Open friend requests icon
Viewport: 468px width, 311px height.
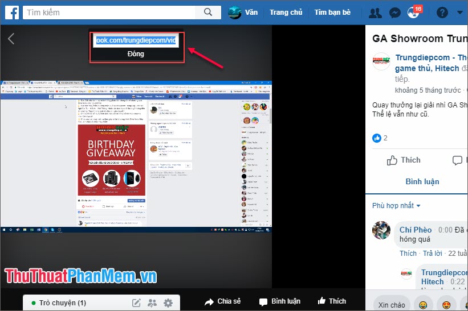[x=375, y=13]
